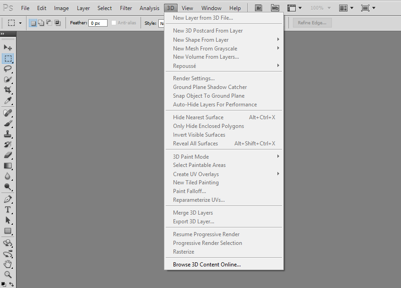Select the Horizontal Type tool
Screen dimensions: 401x288
click(x=8, y=210)
